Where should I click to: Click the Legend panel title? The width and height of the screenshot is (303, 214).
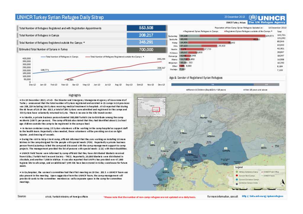(239, 168)
